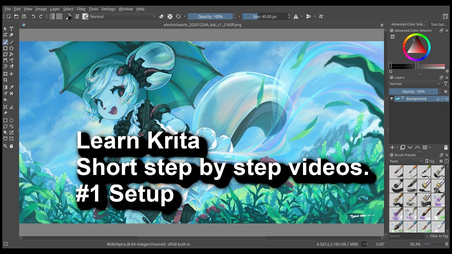
Task: Toggle eraser mode in toolbar
Action: tap(161, 16)
